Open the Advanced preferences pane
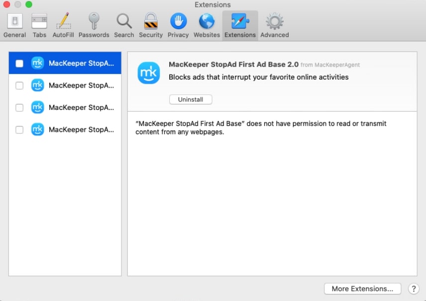Screen dimensions: 426x301 point(275,26)
